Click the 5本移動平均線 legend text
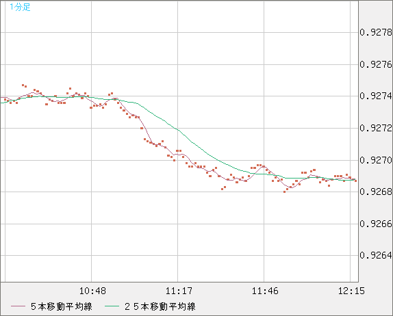The height and width of the screenshot is (316, 393). coord(62,306)
